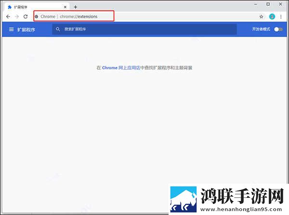Go back with the browser back arrow
Image resolution: width=289 pixels, height=215 pixels.
click(8, 16)
